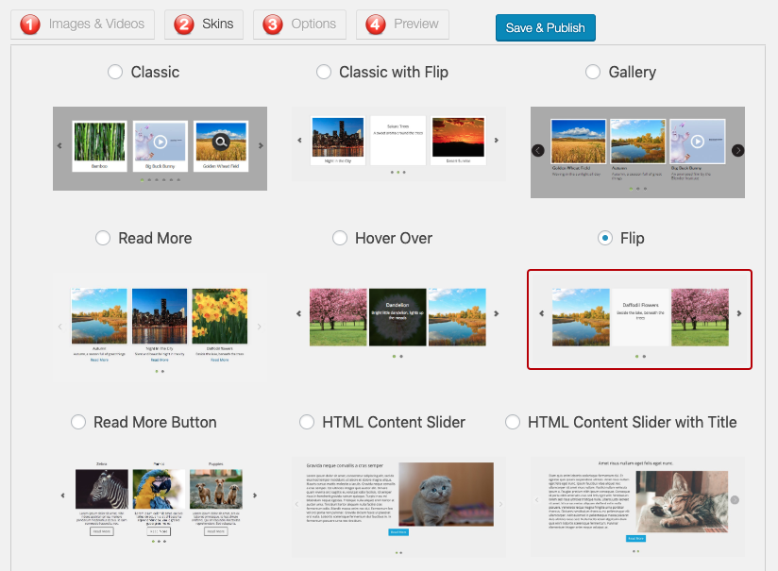Click left arrow in Read More Button preview
The image size is (778, 571).
click(x=62, y=495)
